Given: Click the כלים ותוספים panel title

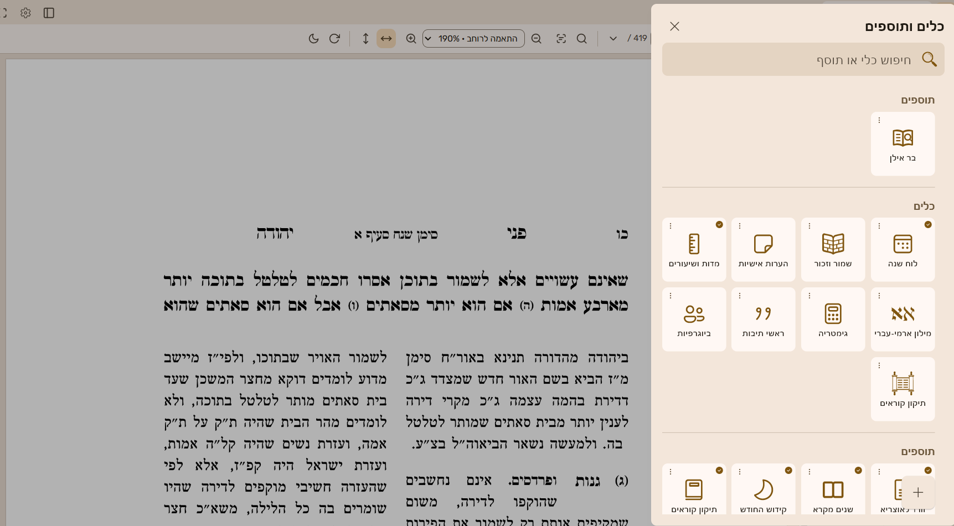Looking at the screenshot, I should (x=904, y=26).
